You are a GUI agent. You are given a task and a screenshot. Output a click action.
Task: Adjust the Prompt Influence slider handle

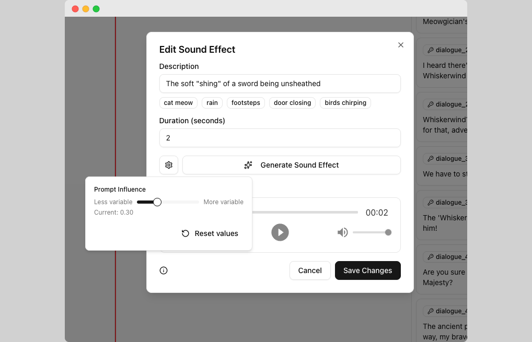(x=157, y=203)
